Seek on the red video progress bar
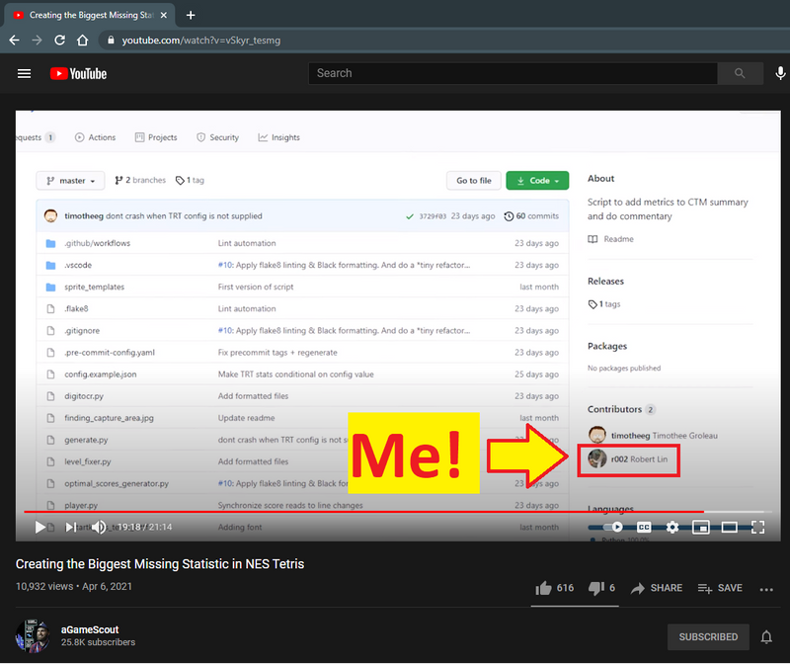The width and height of the screenshot is (790, 664). (363, 512)
